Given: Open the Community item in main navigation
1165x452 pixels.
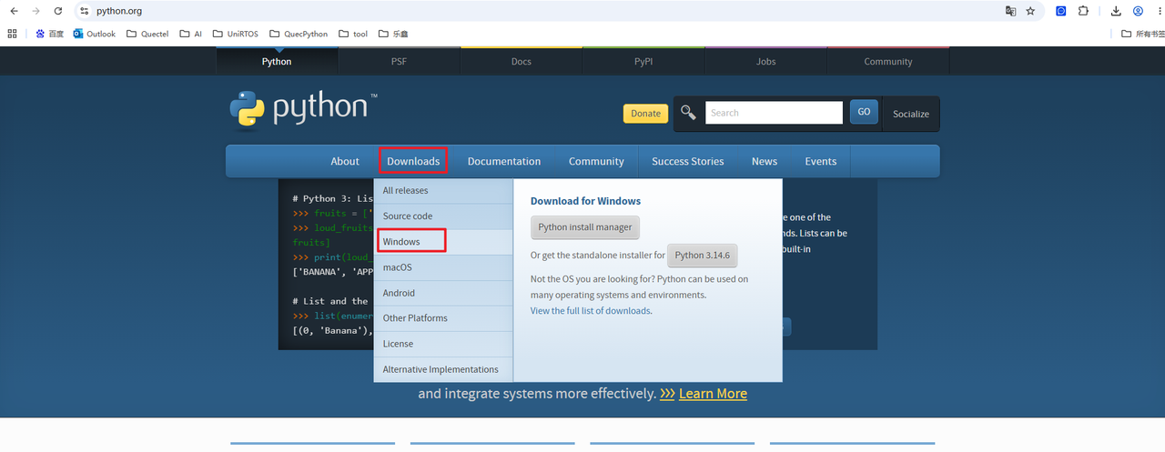Looking at the screenshot, I should 596,161.
